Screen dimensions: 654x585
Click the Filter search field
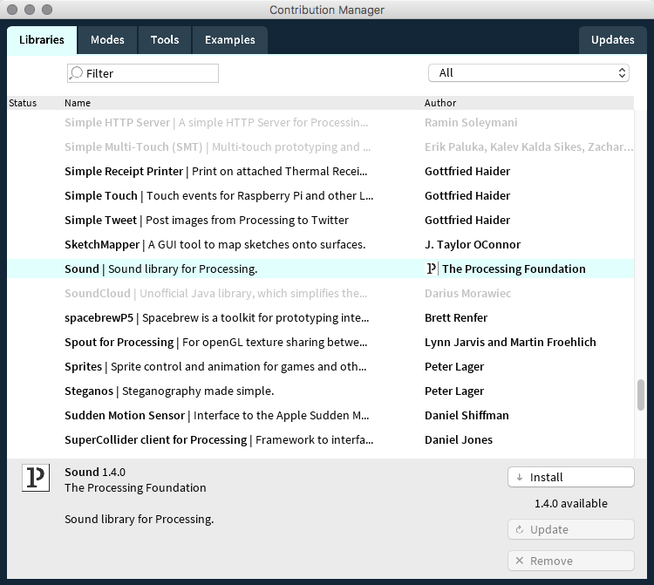tap(143, 73)
